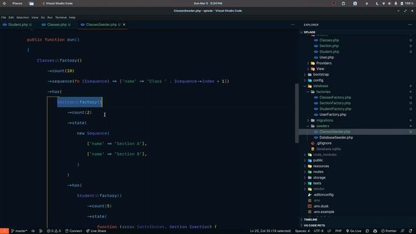Viewport: 416px width, 234px height.
Task: Open the .gitignore file
Action: 324,143
